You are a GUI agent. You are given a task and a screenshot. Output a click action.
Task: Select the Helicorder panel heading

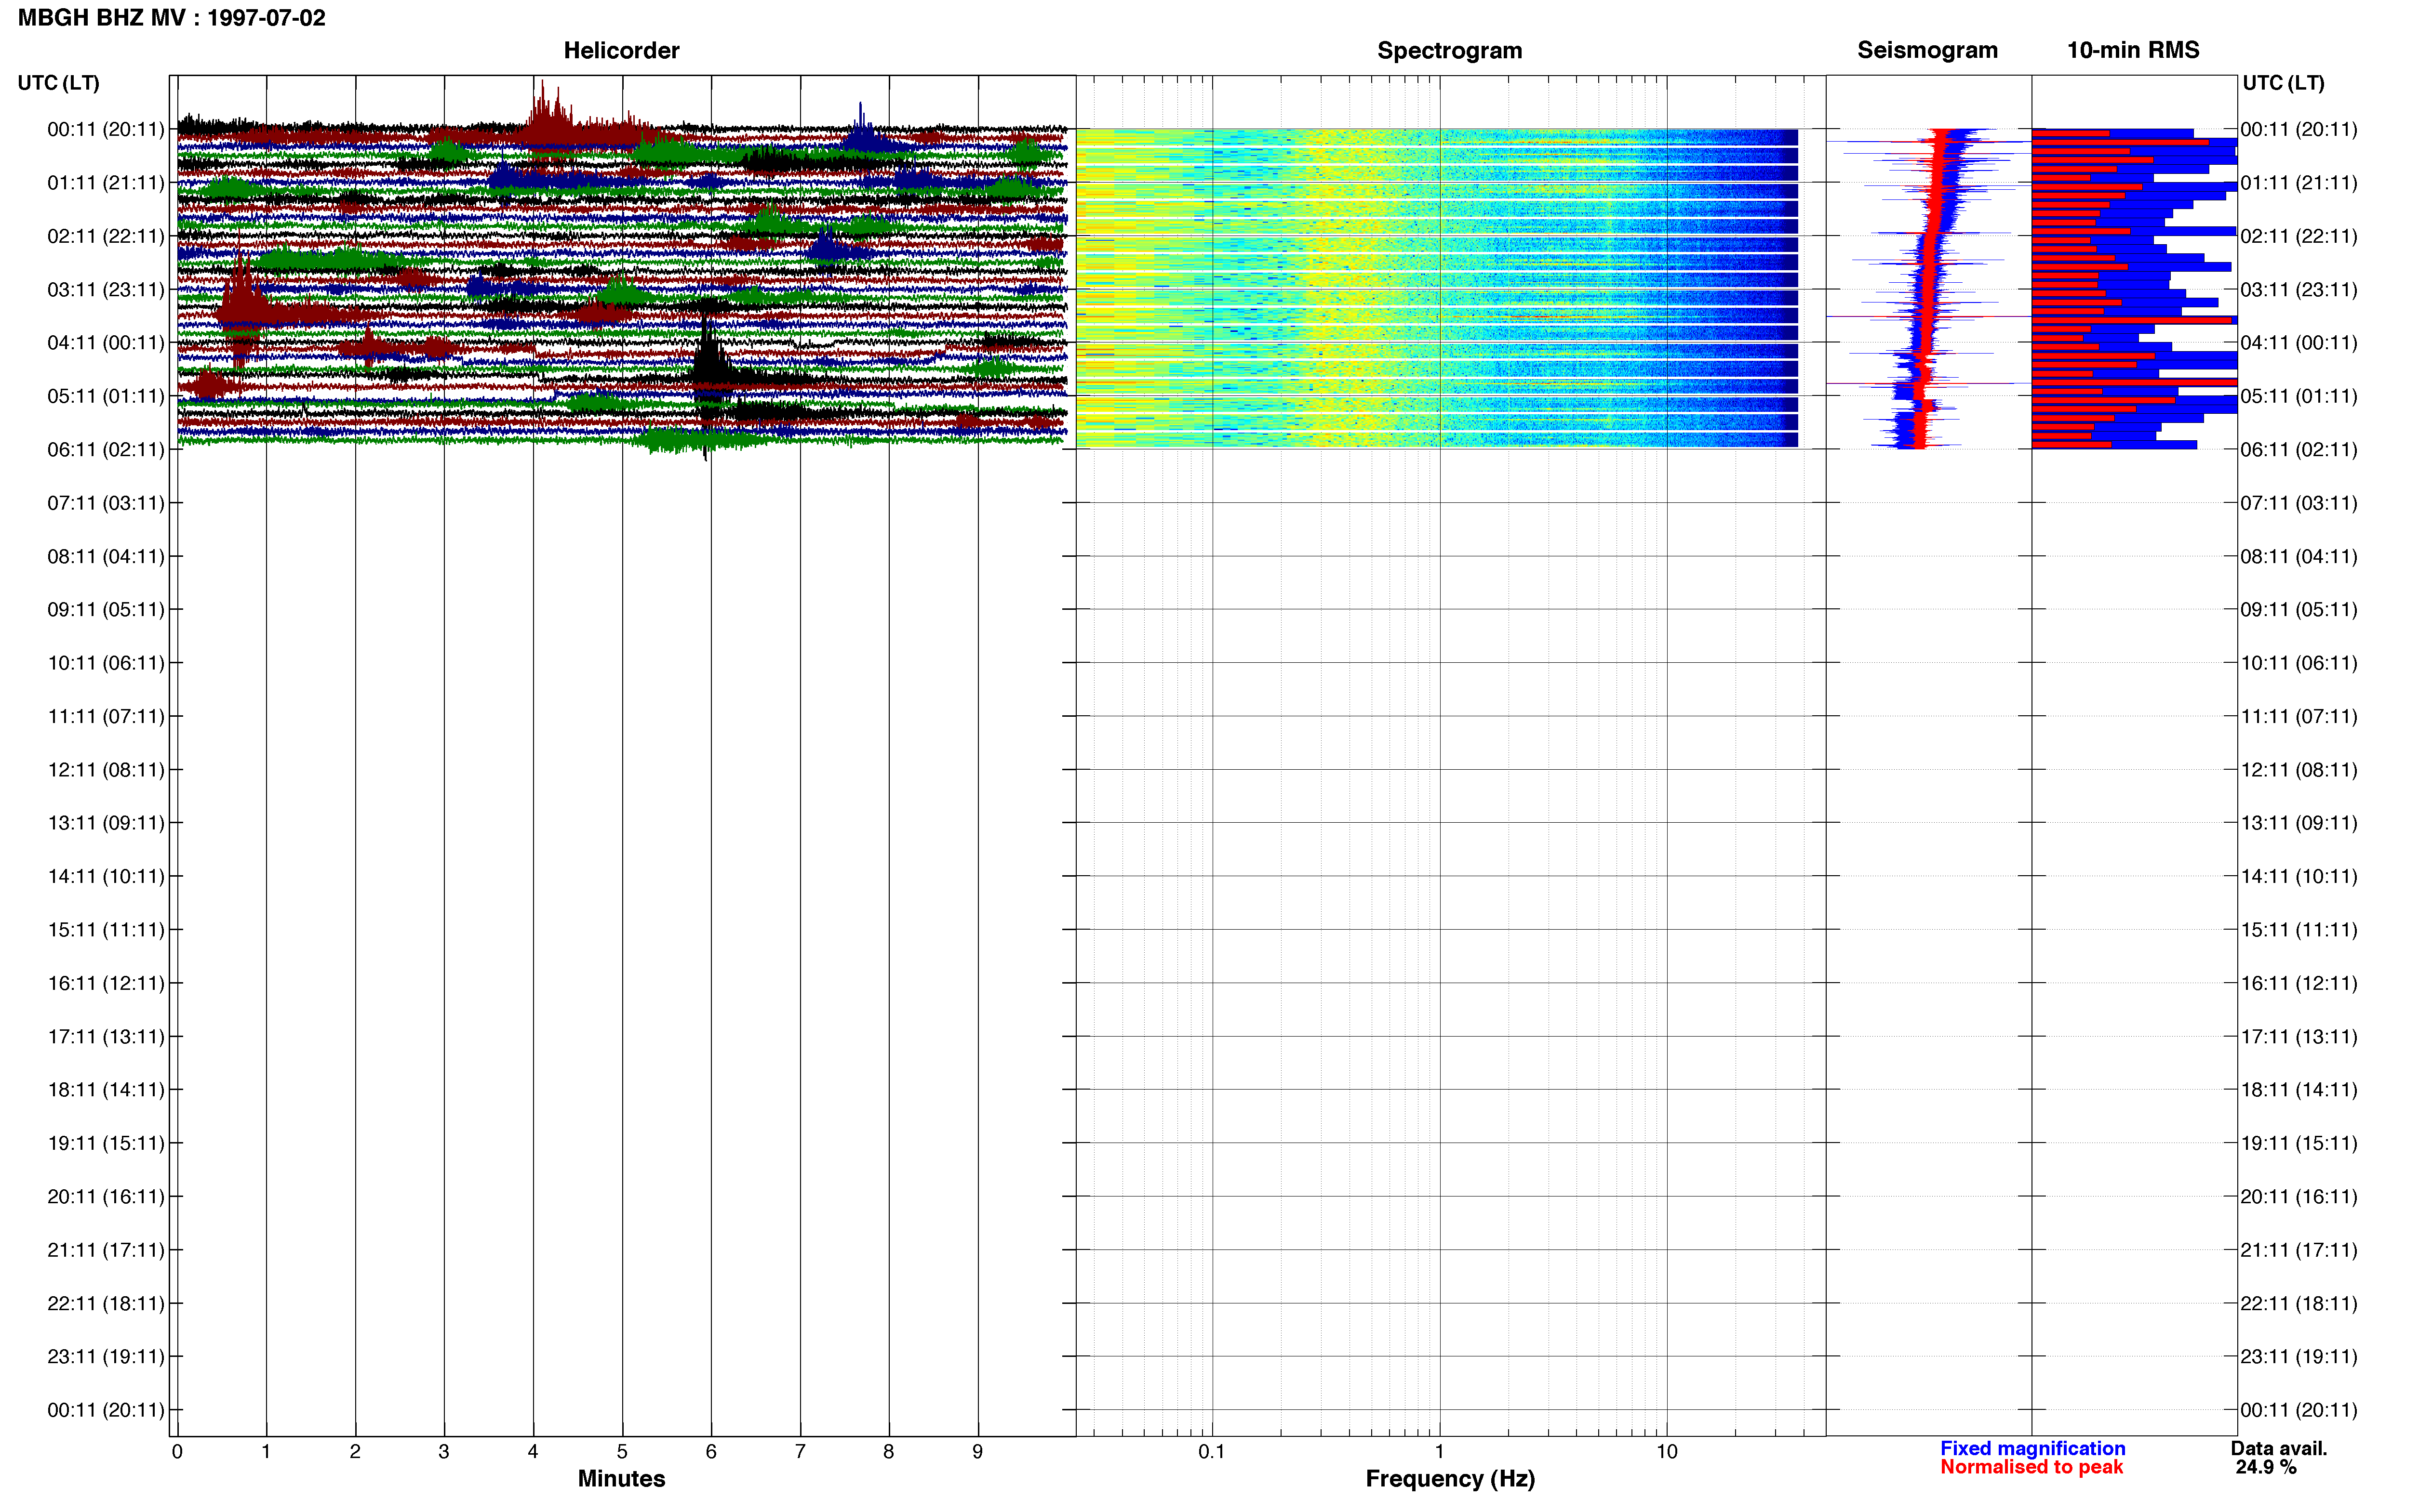point(621,50)
